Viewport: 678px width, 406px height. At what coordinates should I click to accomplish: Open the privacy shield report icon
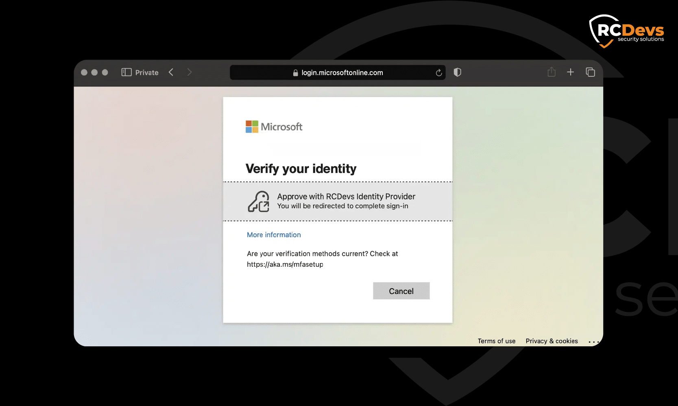(458, 72)
